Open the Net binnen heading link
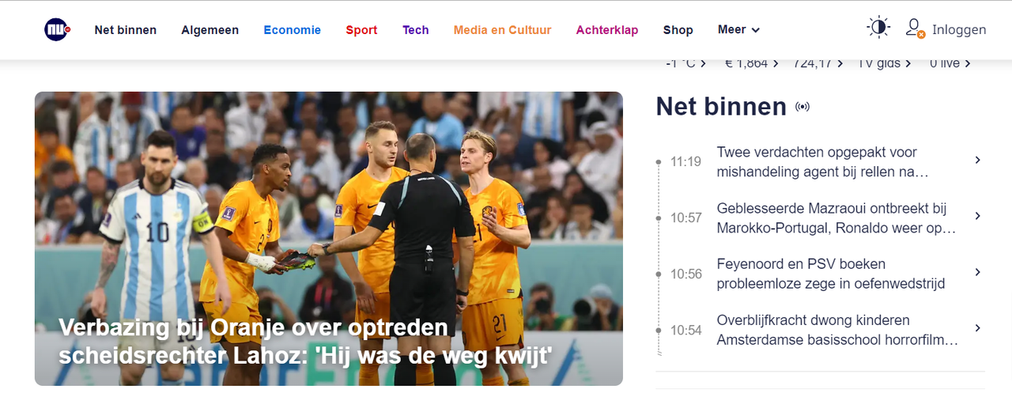Image resolution: width=1012 pixels, height=397 pixels. tap(721, 107)
